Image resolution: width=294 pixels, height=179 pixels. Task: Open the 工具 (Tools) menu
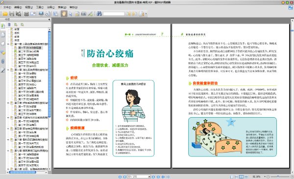click(x=40, y=7)
